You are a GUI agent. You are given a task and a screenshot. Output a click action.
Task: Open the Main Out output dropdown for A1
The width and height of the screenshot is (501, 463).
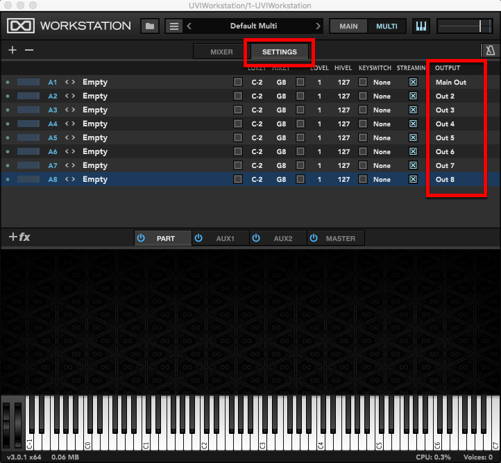[x=451, y=83]
